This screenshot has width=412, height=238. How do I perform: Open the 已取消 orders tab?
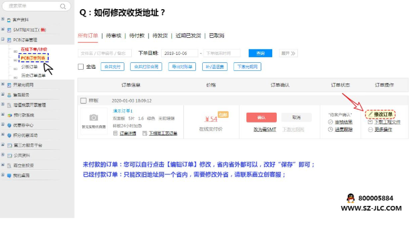tap(216, 35)
